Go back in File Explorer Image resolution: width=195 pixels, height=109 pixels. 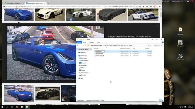click(78, 45)
